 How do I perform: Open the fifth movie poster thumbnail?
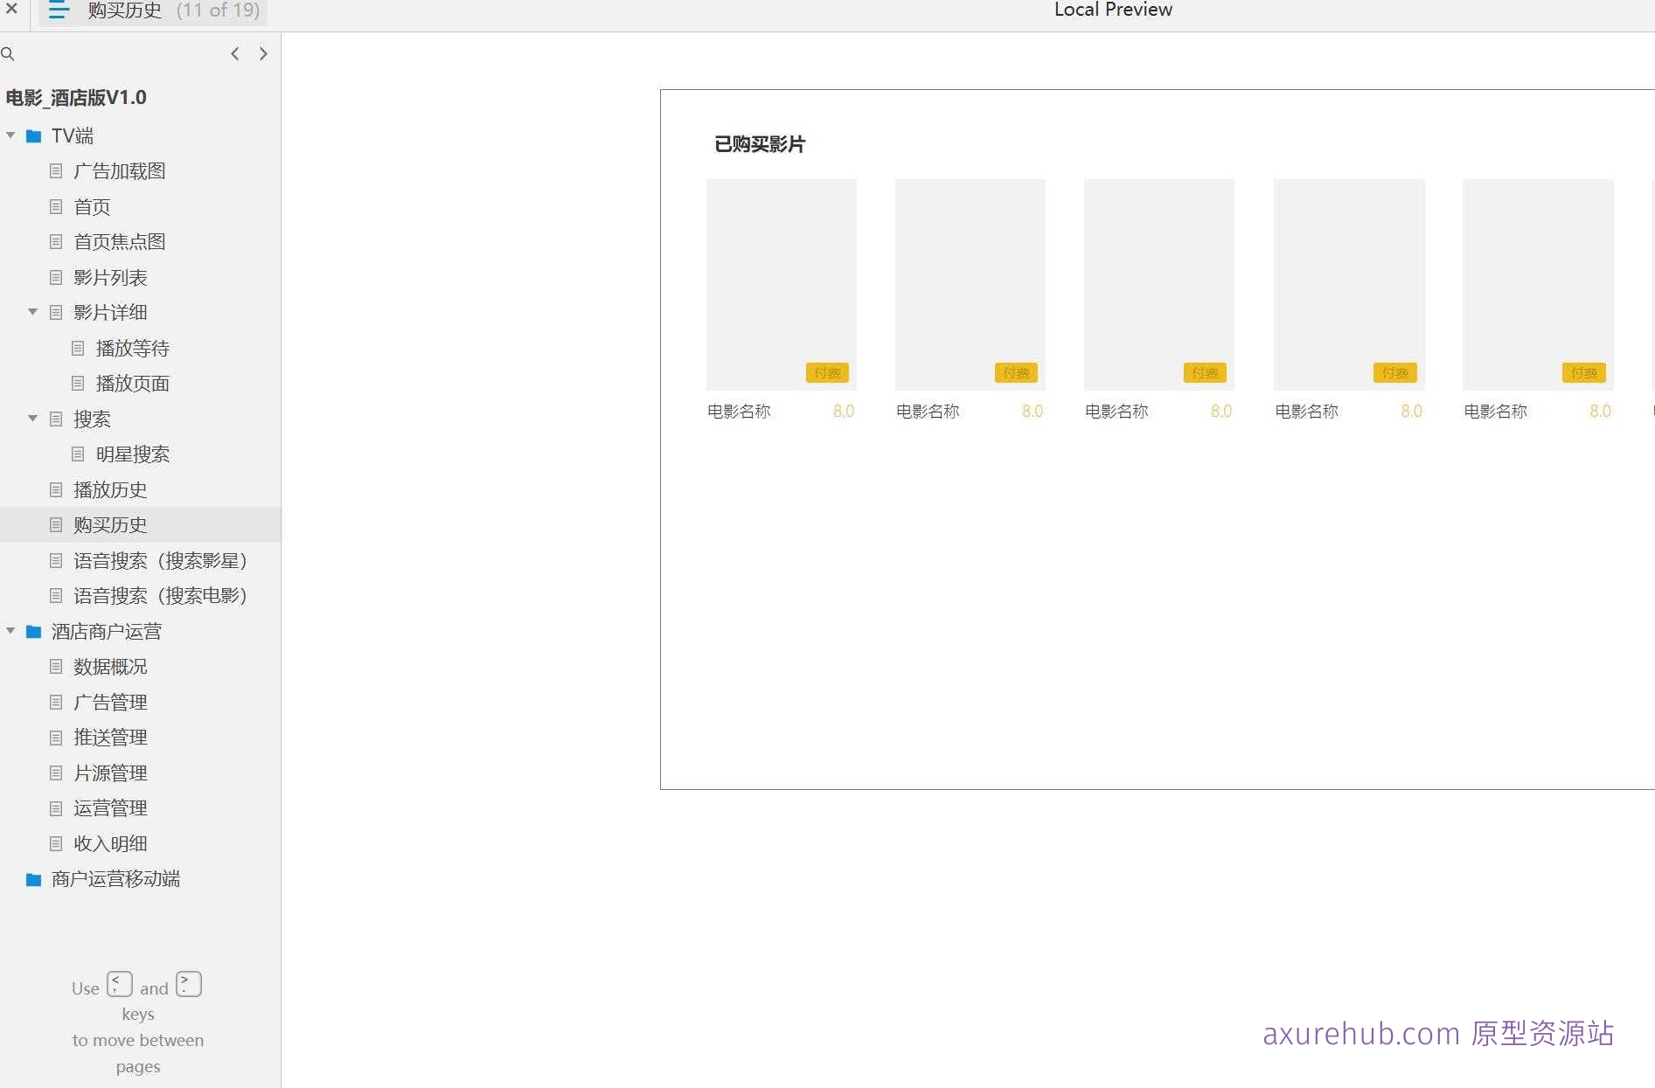coord(1538,285)
